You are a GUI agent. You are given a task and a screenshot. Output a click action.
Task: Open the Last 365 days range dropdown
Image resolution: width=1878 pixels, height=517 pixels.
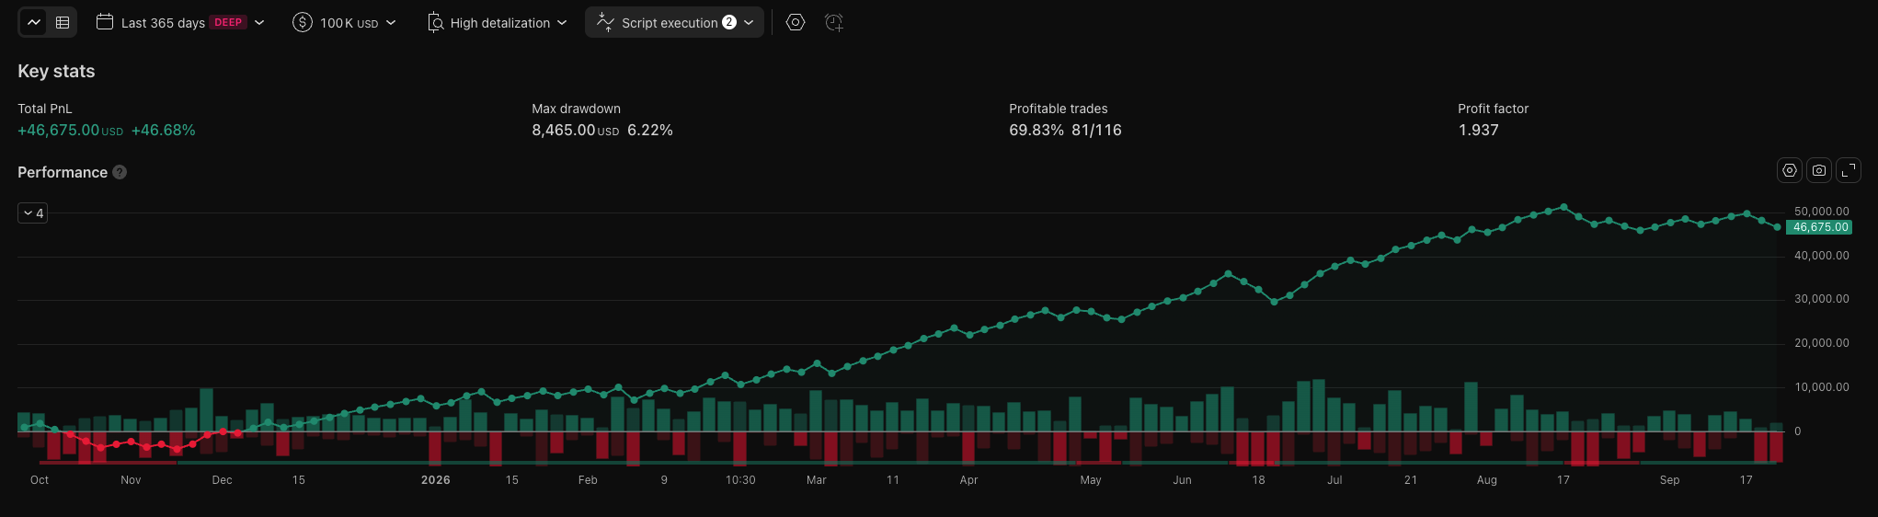(x=180, y=22)
